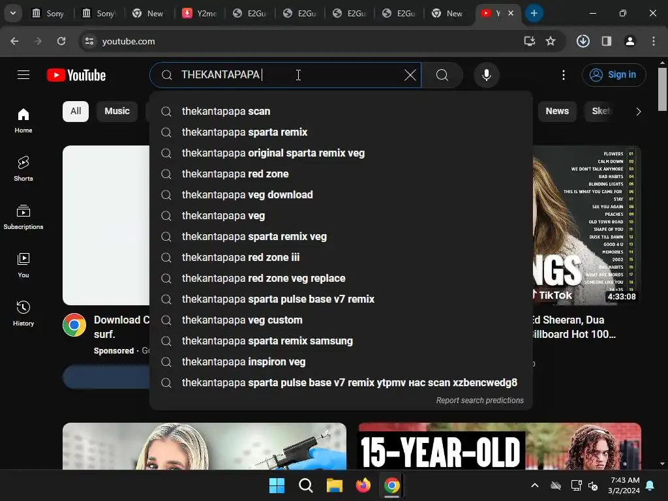Select the Music filter chip
Screen dimensions: 668x501
(x=117, y=111)
